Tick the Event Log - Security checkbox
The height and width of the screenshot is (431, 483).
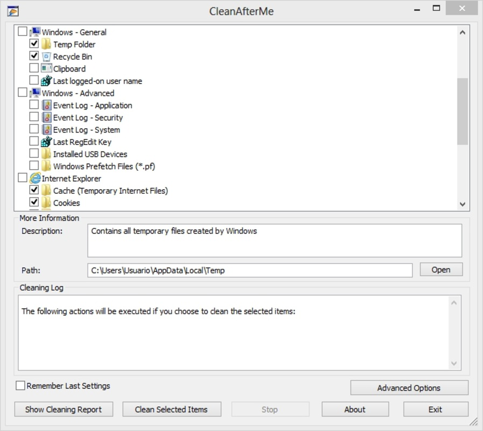tap(34, 117)
